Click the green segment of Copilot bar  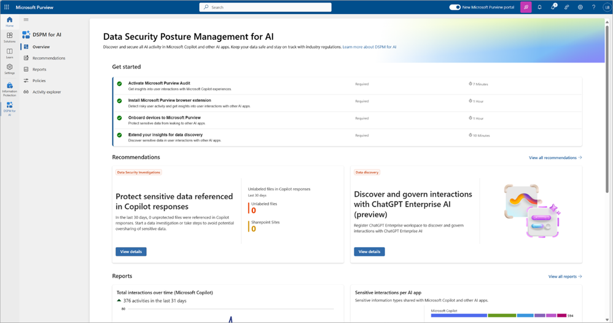(502, 315)
